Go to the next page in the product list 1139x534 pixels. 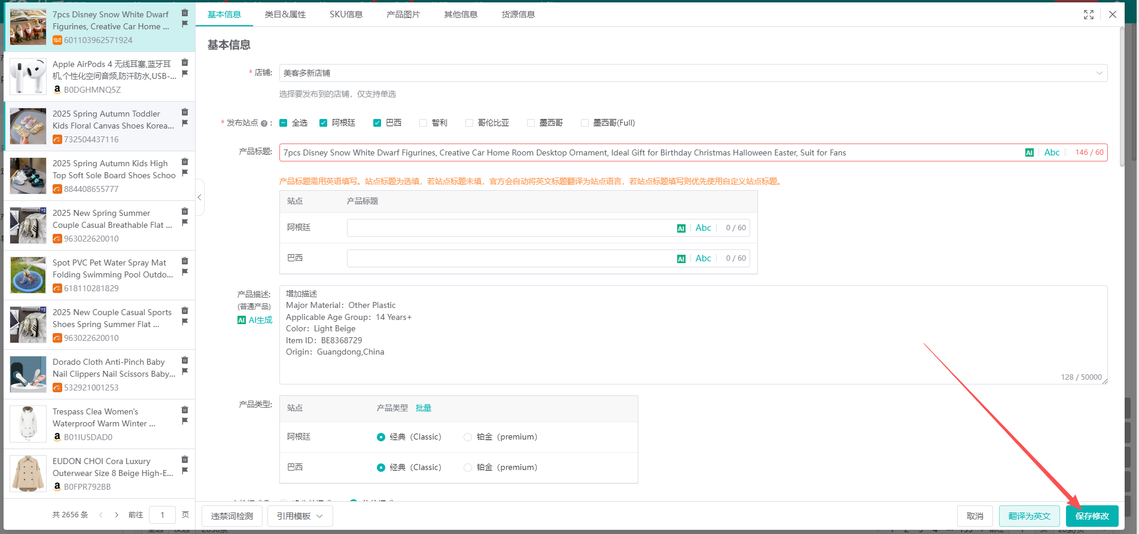116,515
